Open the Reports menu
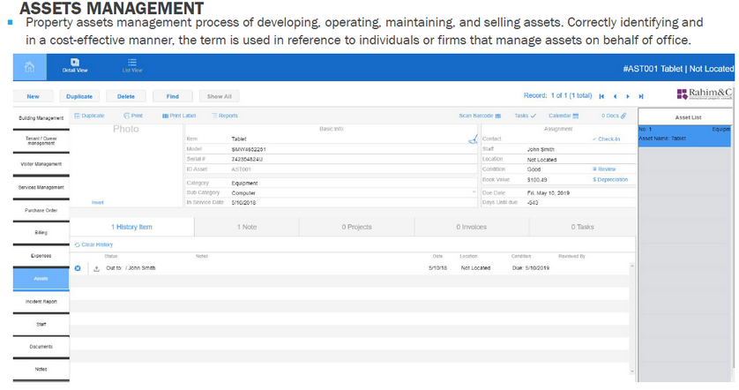 (x=224, y=116)
